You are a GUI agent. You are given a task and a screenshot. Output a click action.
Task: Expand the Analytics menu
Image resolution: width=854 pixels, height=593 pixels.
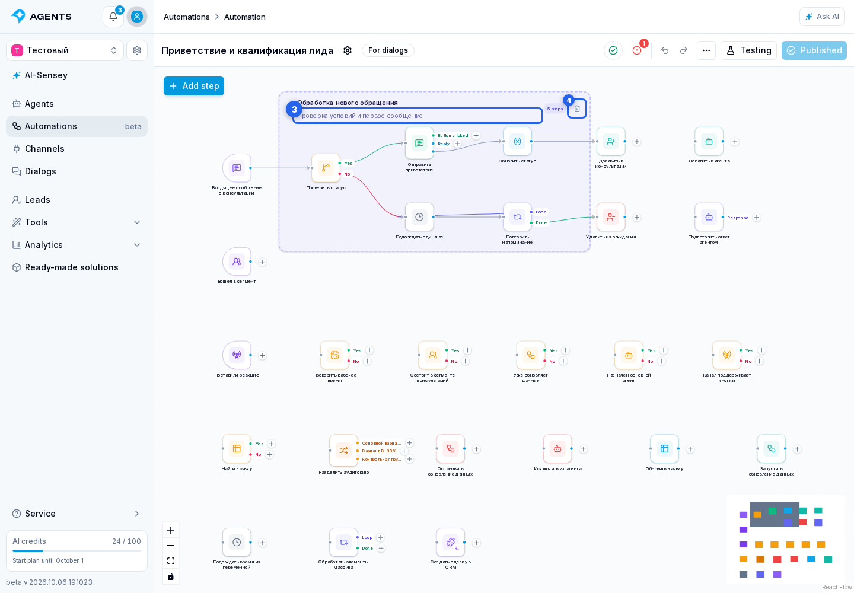click(77, 245)
